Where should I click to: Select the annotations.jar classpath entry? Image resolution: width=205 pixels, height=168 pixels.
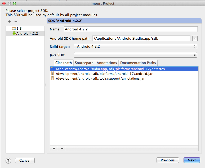[x=124, y=78]
